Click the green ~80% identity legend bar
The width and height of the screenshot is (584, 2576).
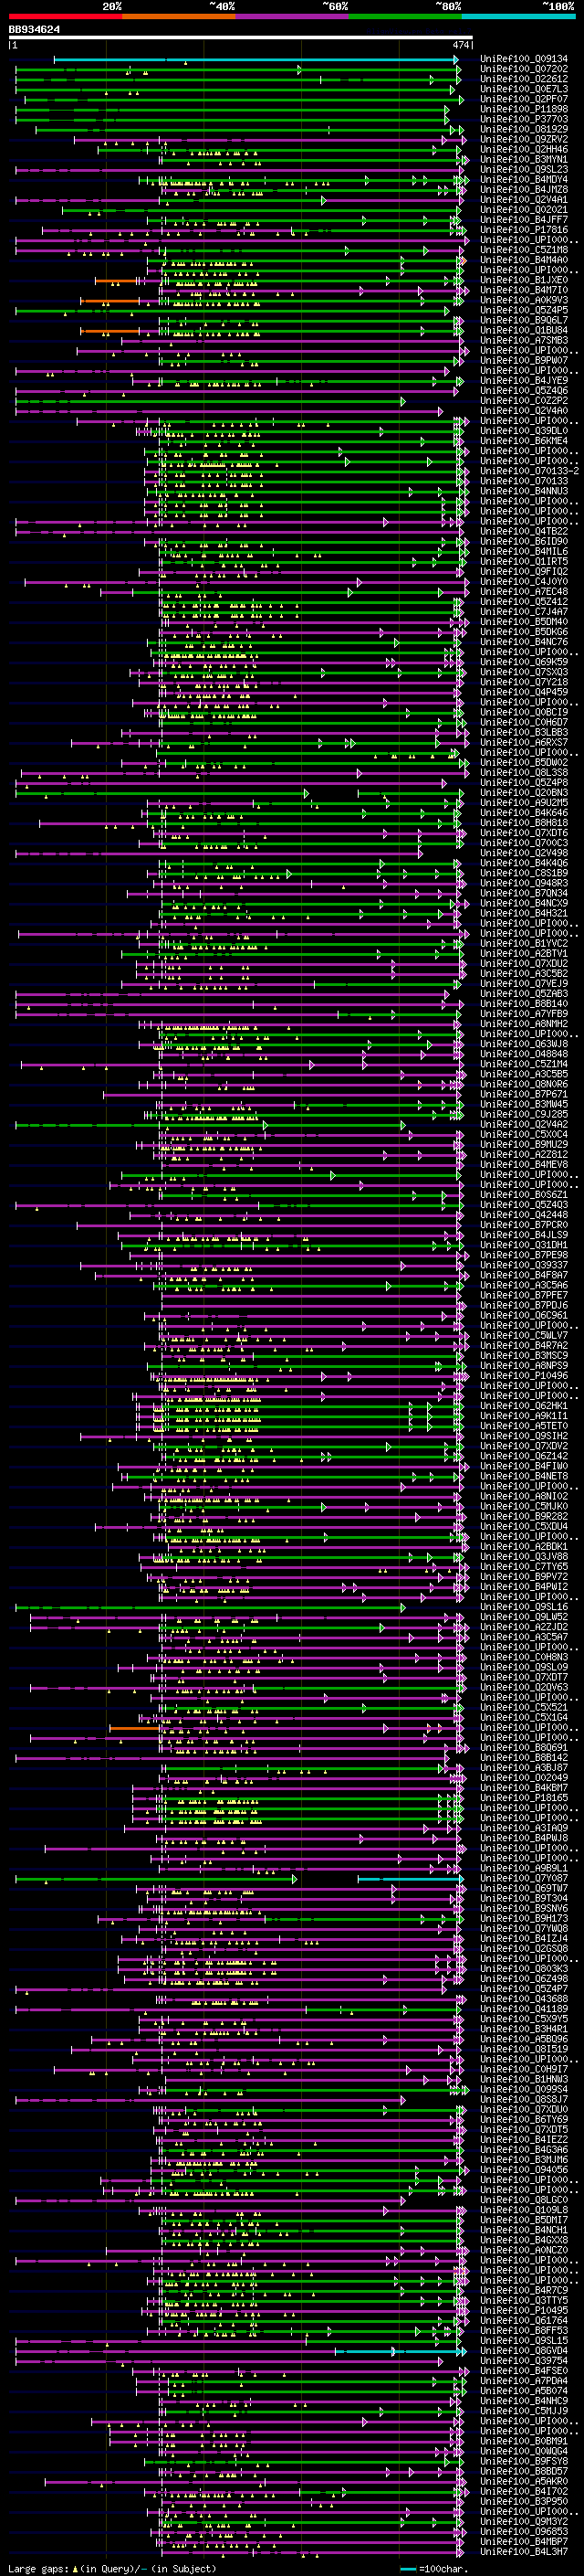pyautogui.click(x=405, y=16)
